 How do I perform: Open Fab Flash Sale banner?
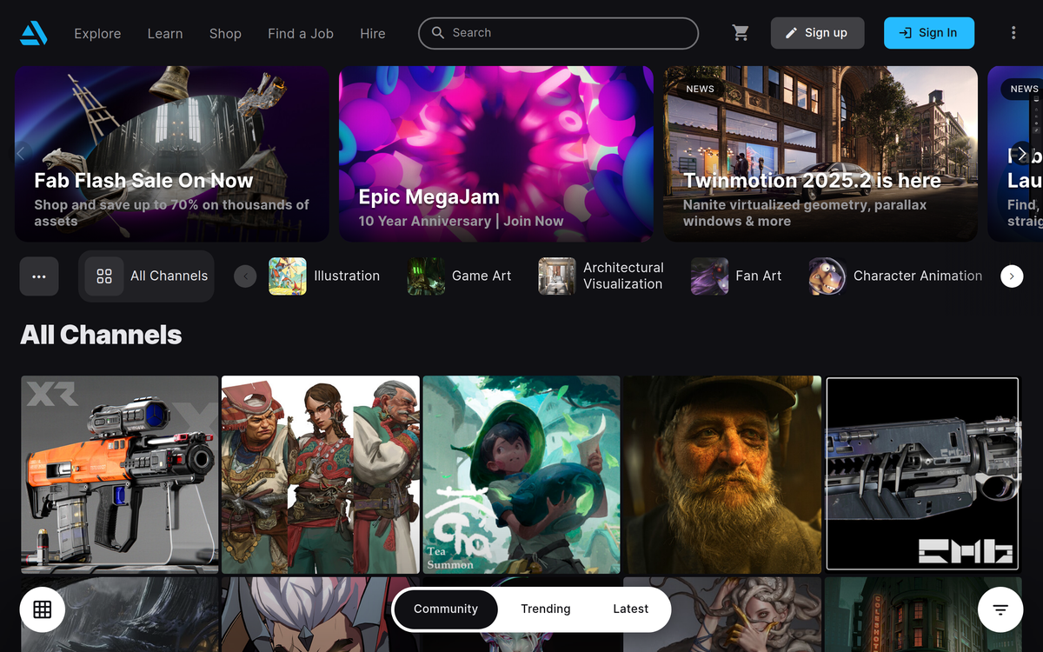point(172,154)
